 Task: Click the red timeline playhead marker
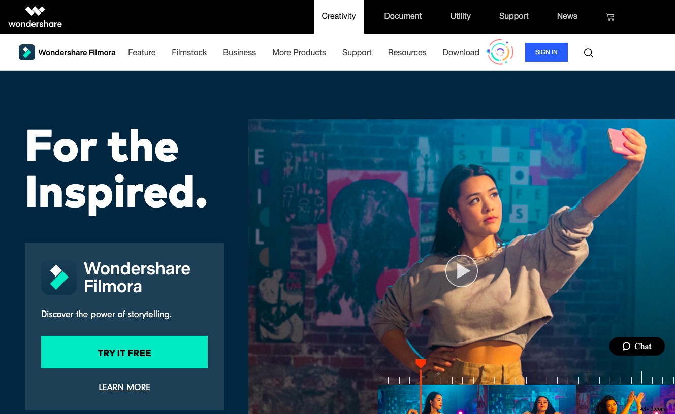click(421, 363)
